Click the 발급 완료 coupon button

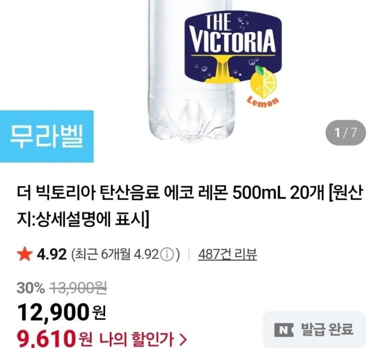pos(314,329)
